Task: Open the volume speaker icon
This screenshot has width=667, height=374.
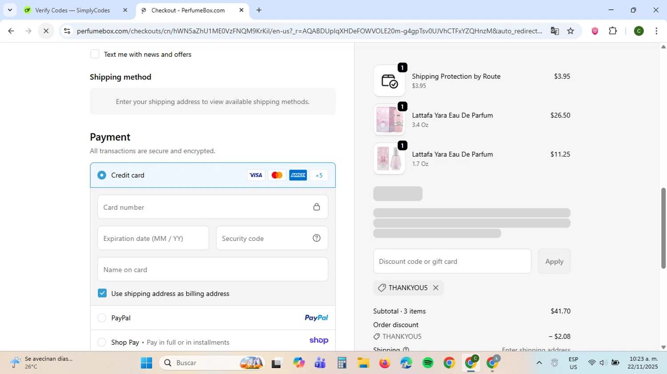Action: pos(603,363)
